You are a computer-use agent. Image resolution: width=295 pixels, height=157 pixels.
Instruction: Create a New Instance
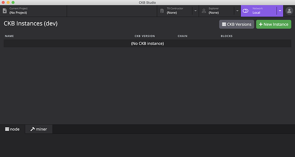click(274, 24)
